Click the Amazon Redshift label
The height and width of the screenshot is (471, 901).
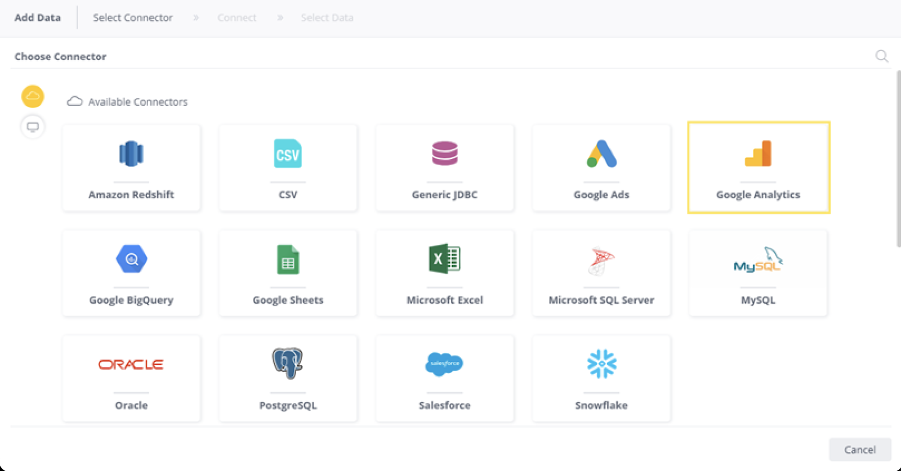click(x=131, y=195)
